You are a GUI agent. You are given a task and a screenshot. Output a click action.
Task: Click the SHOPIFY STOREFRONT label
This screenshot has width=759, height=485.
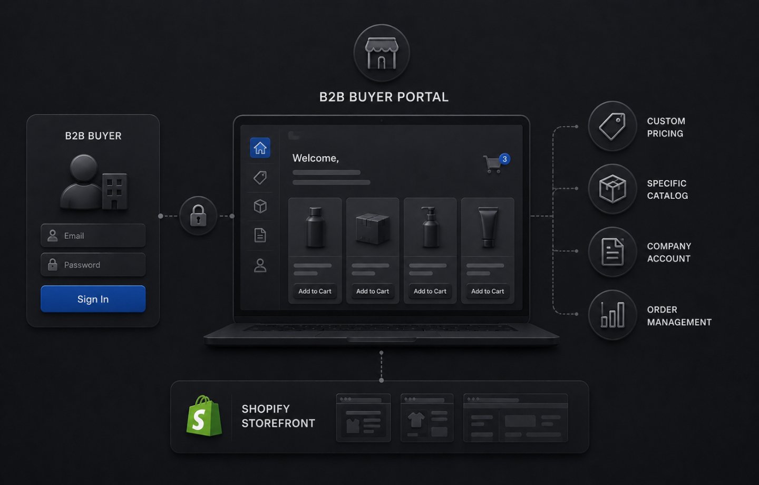pos(278,416)
